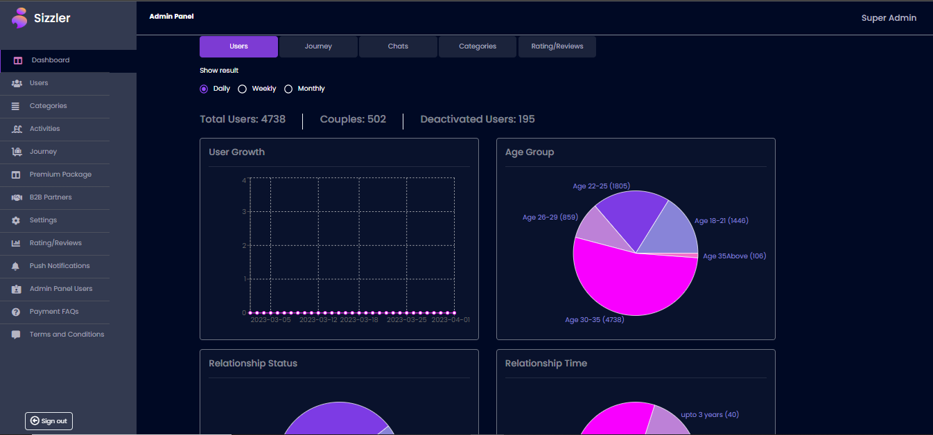Open Rating/Reviews via sidebar chart icon
Viewport: 933px width, 435px height.
(16, 243)
